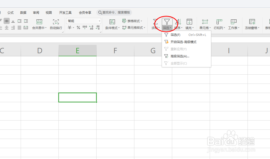Justify text with the justify icon
The width and height of the screenshot is (270, 159).
click(19, 28)
